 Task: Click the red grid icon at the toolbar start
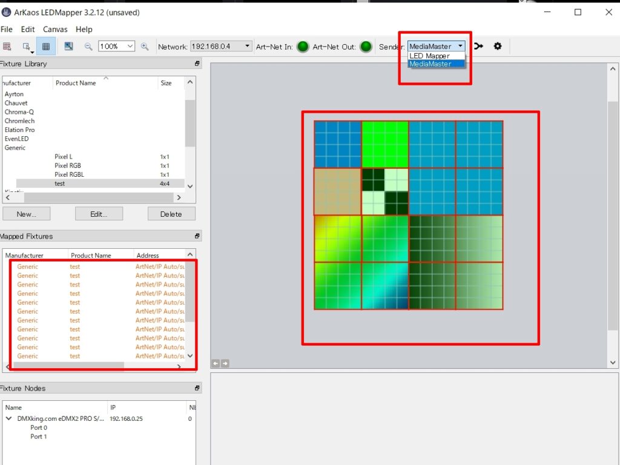click(x=7, y=46)
